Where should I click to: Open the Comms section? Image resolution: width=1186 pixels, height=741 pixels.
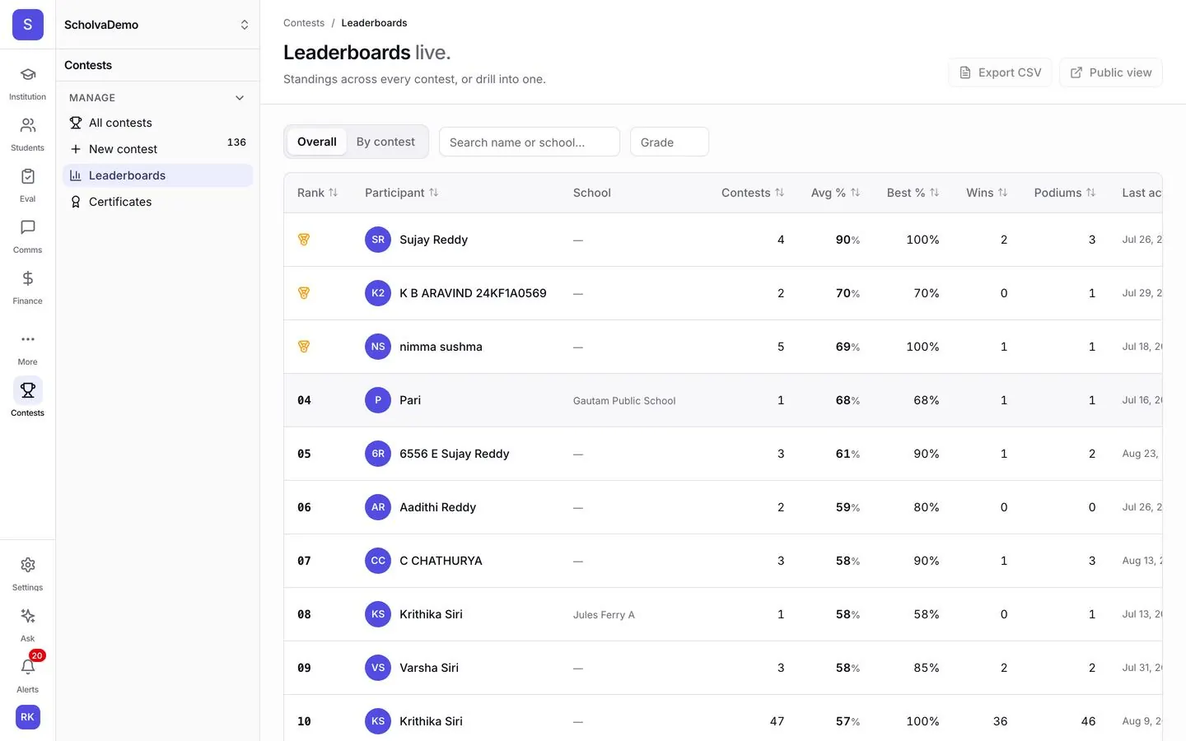[27, 237]
